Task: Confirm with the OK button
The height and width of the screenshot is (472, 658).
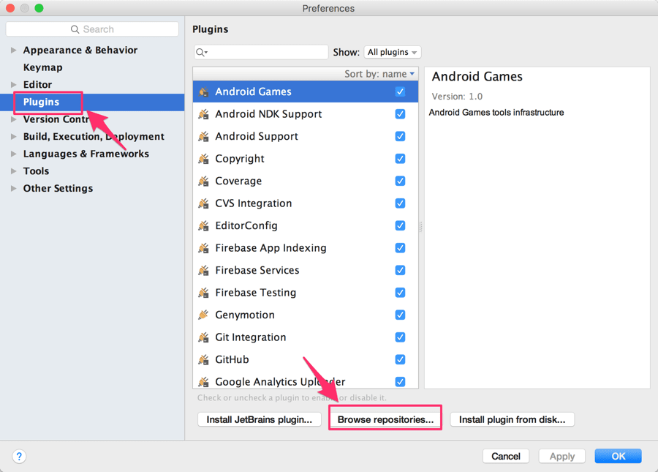Action: point(618,456)
